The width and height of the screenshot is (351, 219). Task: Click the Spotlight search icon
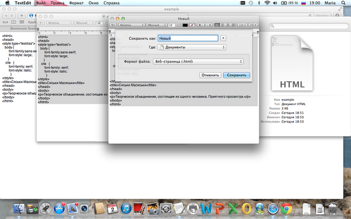click(343, 3)
